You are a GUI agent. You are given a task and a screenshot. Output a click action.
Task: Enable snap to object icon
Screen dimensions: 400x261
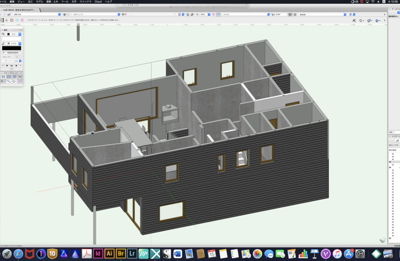(9, 77)
